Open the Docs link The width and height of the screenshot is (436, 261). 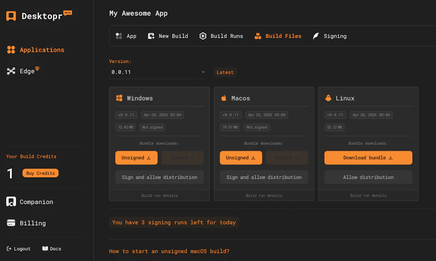click(52, 249)
